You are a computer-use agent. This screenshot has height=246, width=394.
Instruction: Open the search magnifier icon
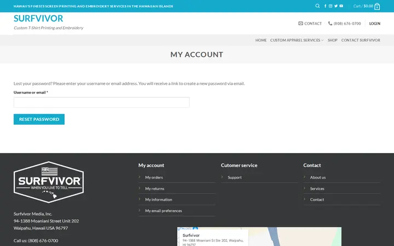pos(317,6)
